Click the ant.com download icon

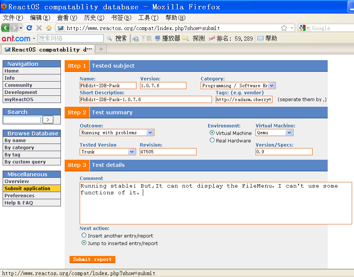click(135, 39)
